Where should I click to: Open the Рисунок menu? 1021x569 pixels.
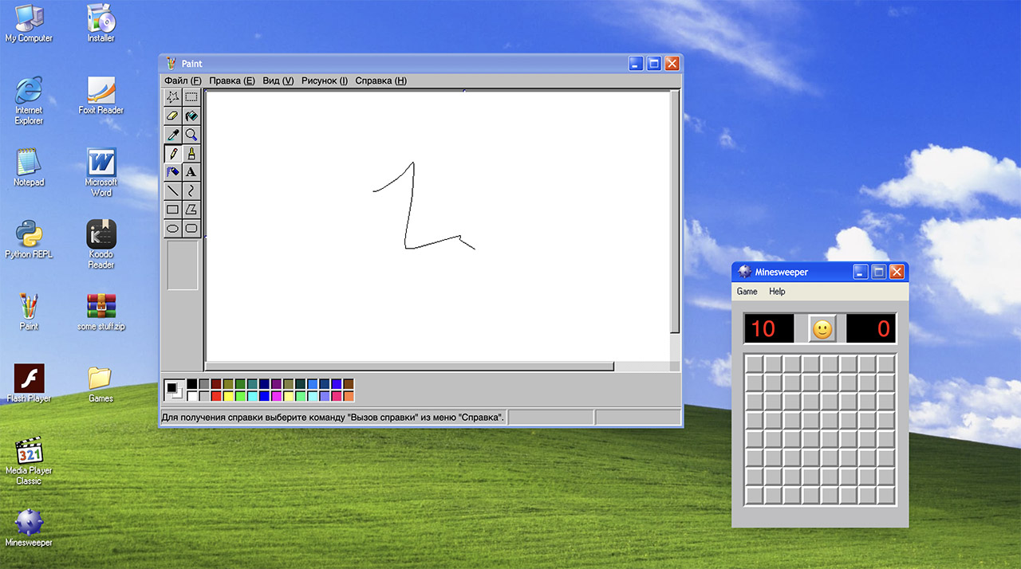click(x=325, y=80)
